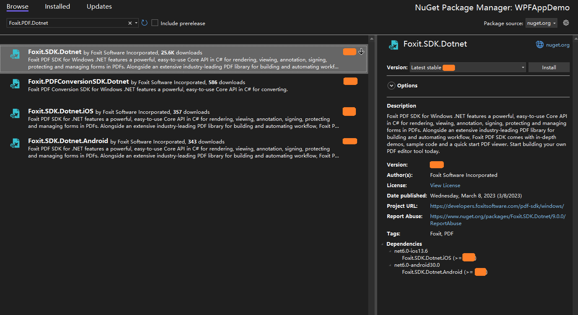The image size is (578, 315).
Task: Click inside the package search input field
Action: click(66, 23)
